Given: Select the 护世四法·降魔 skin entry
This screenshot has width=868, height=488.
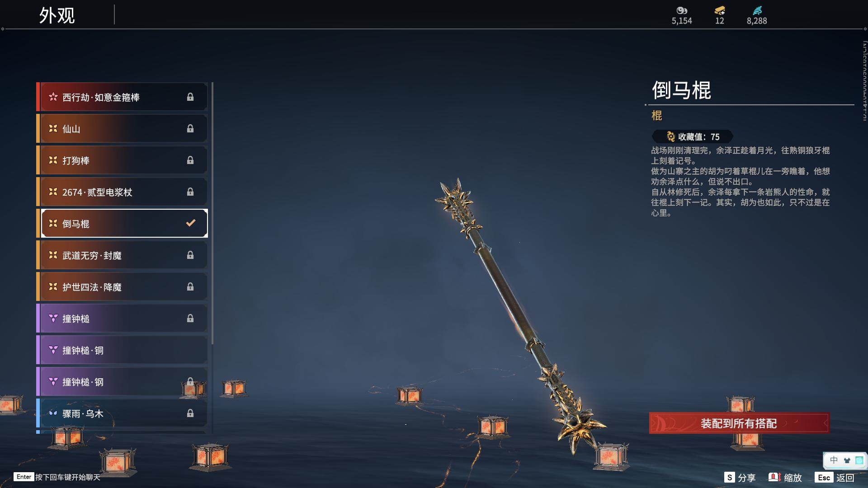Looking at the screenshot, I should (x=122, y=287).
